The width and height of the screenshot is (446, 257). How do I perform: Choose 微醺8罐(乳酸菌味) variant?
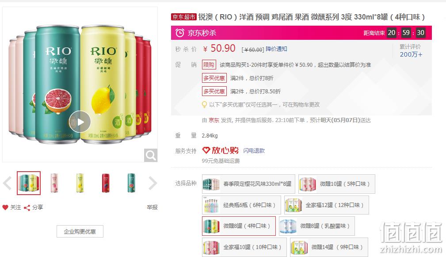(317, 226)
